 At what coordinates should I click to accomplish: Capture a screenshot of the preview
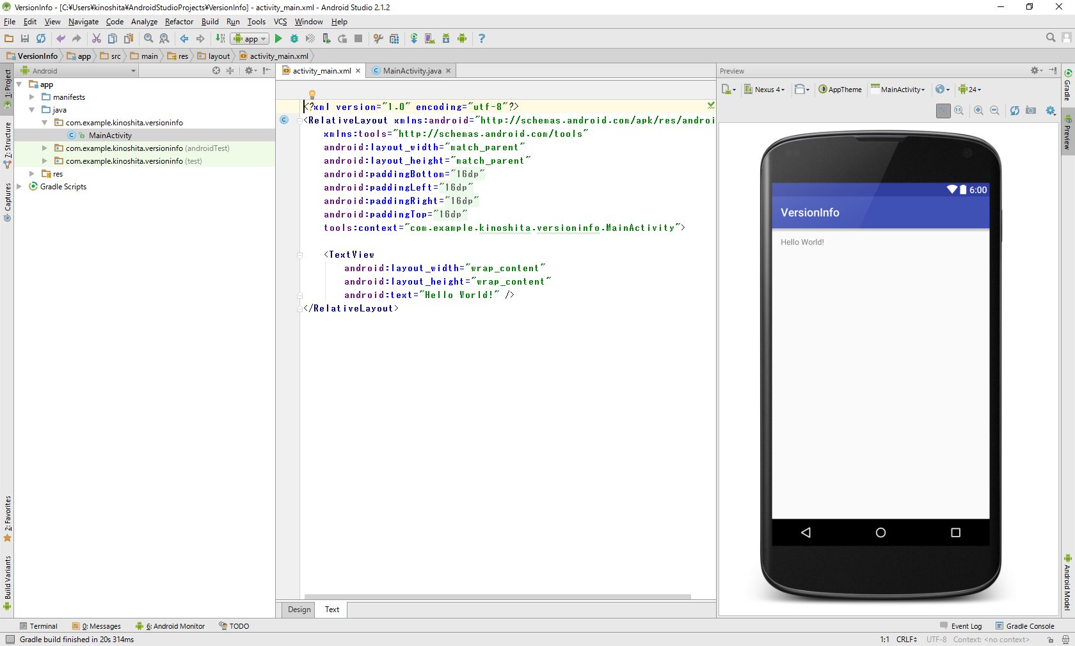click(x=1031, y=111)
